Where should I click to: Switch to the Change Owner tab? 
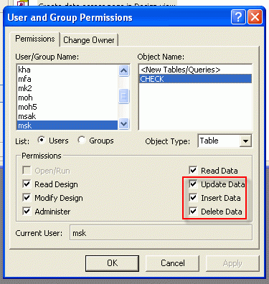89,40
